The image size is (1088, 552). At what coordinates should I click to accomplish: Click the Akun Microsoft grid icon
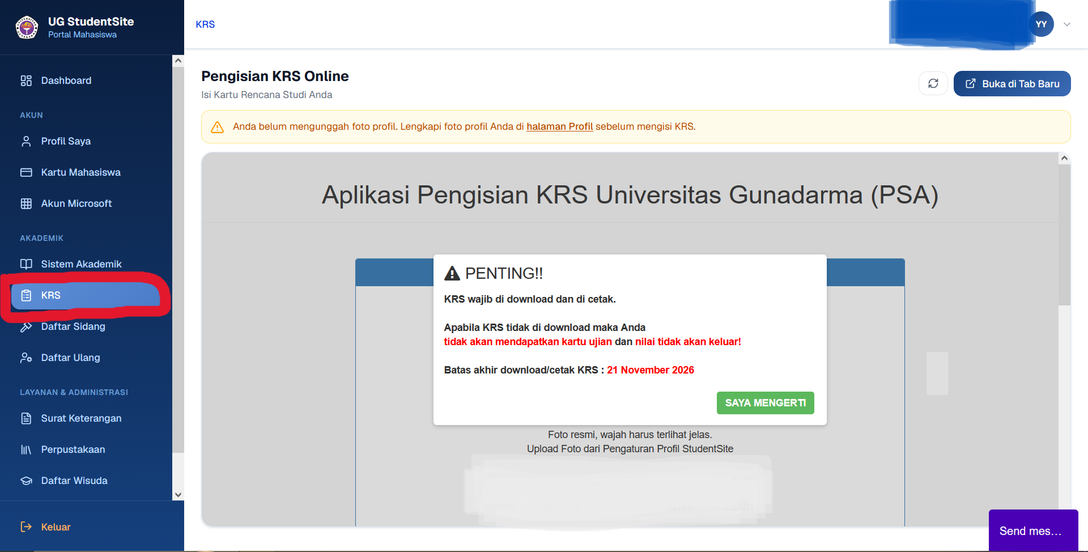(x=26, y=203)
